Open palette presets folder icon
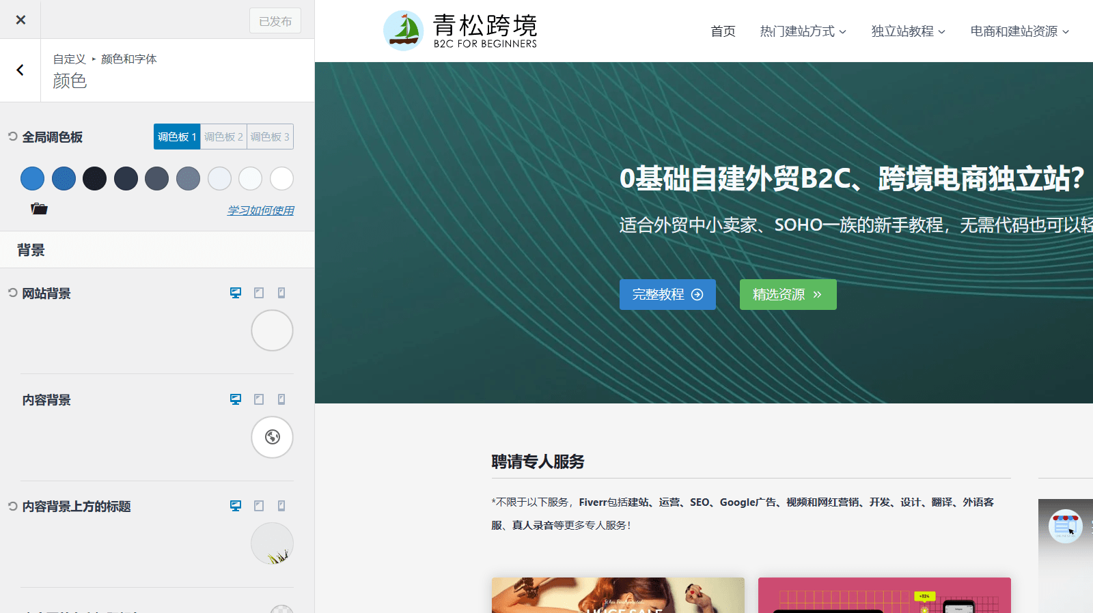The height and width of the screenshot is (613, 1093). point(39,209)
